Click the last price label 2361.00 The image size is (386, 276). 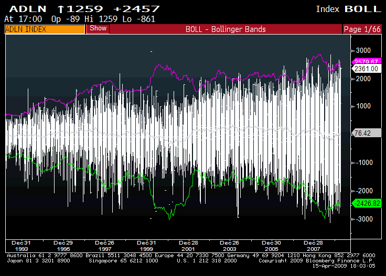point(366,69)
